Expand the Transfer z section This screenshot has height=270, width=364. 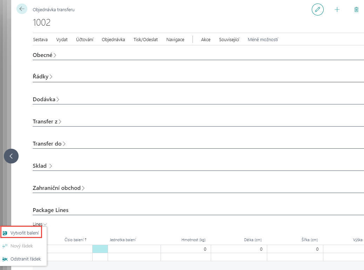[x=47, y=122]
